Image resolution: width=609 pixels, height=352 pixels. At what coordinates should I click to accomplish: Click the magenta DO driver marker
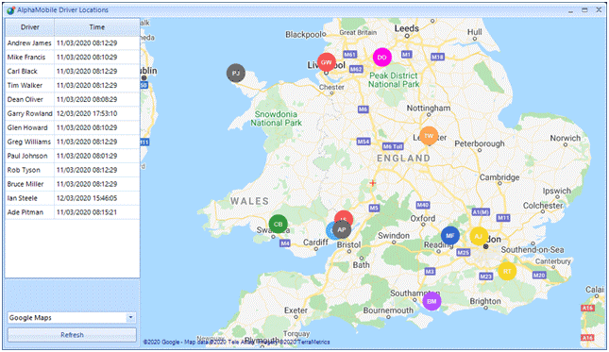(x=382, y=58)
